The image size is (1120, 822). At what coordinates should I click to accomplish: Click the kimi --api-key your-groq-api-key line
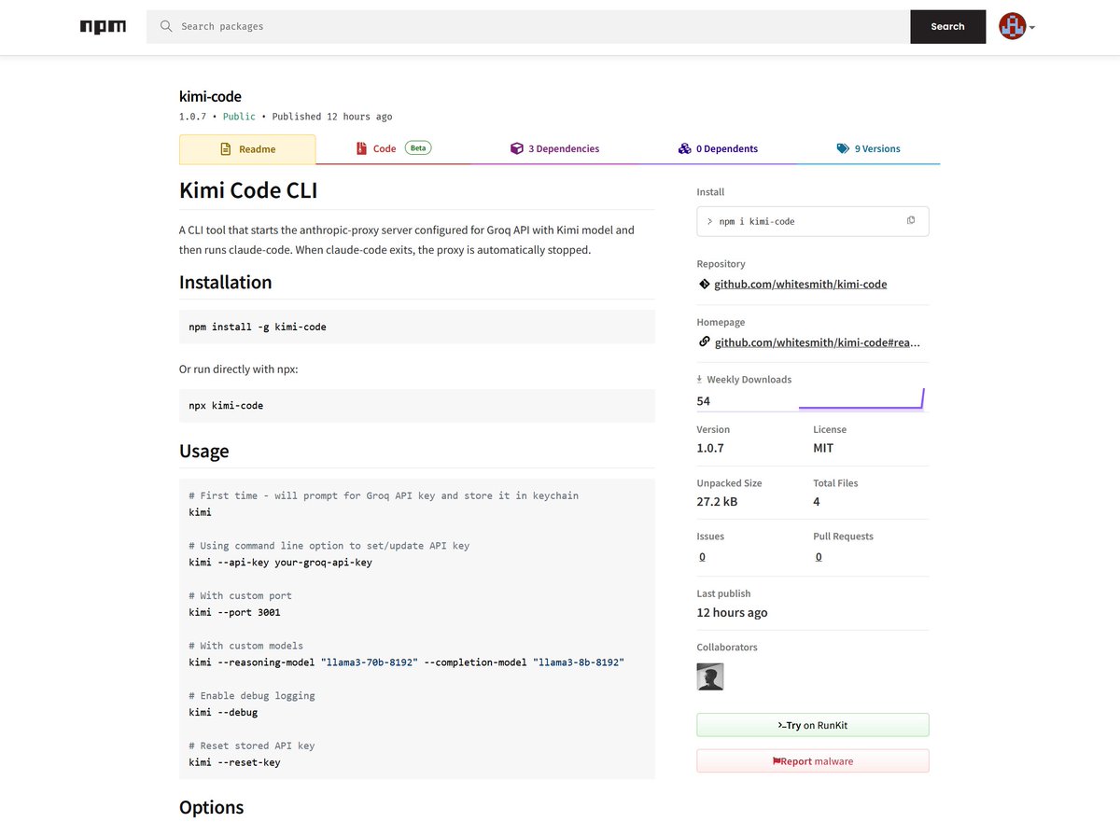280,562
